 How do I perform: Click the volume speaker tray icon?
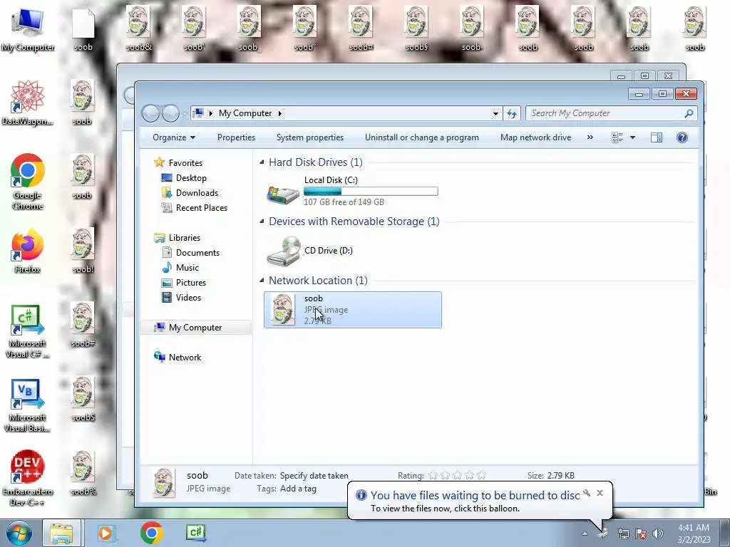pyautogui.click(x=658, y=533)
